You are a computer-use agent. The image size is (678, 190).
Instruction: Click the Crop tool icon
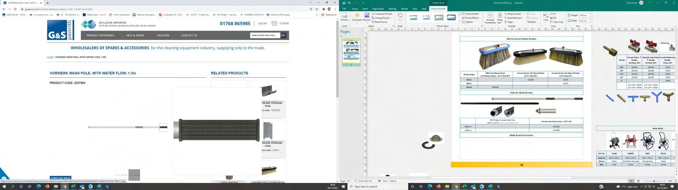545,17
